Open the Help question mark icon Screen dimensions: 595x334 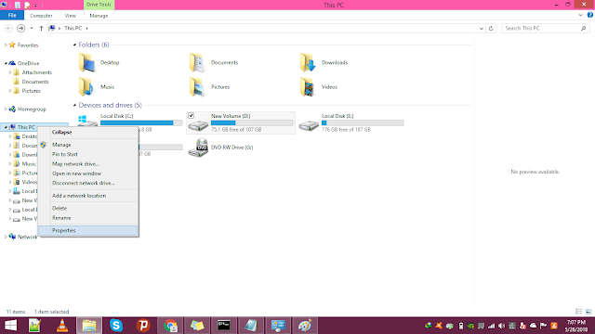coord(590,15)
